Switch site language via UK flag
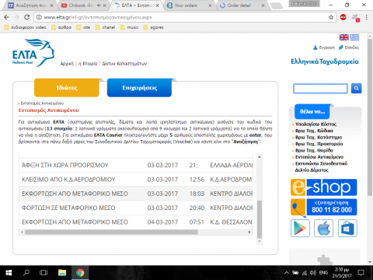 (344, 37)
